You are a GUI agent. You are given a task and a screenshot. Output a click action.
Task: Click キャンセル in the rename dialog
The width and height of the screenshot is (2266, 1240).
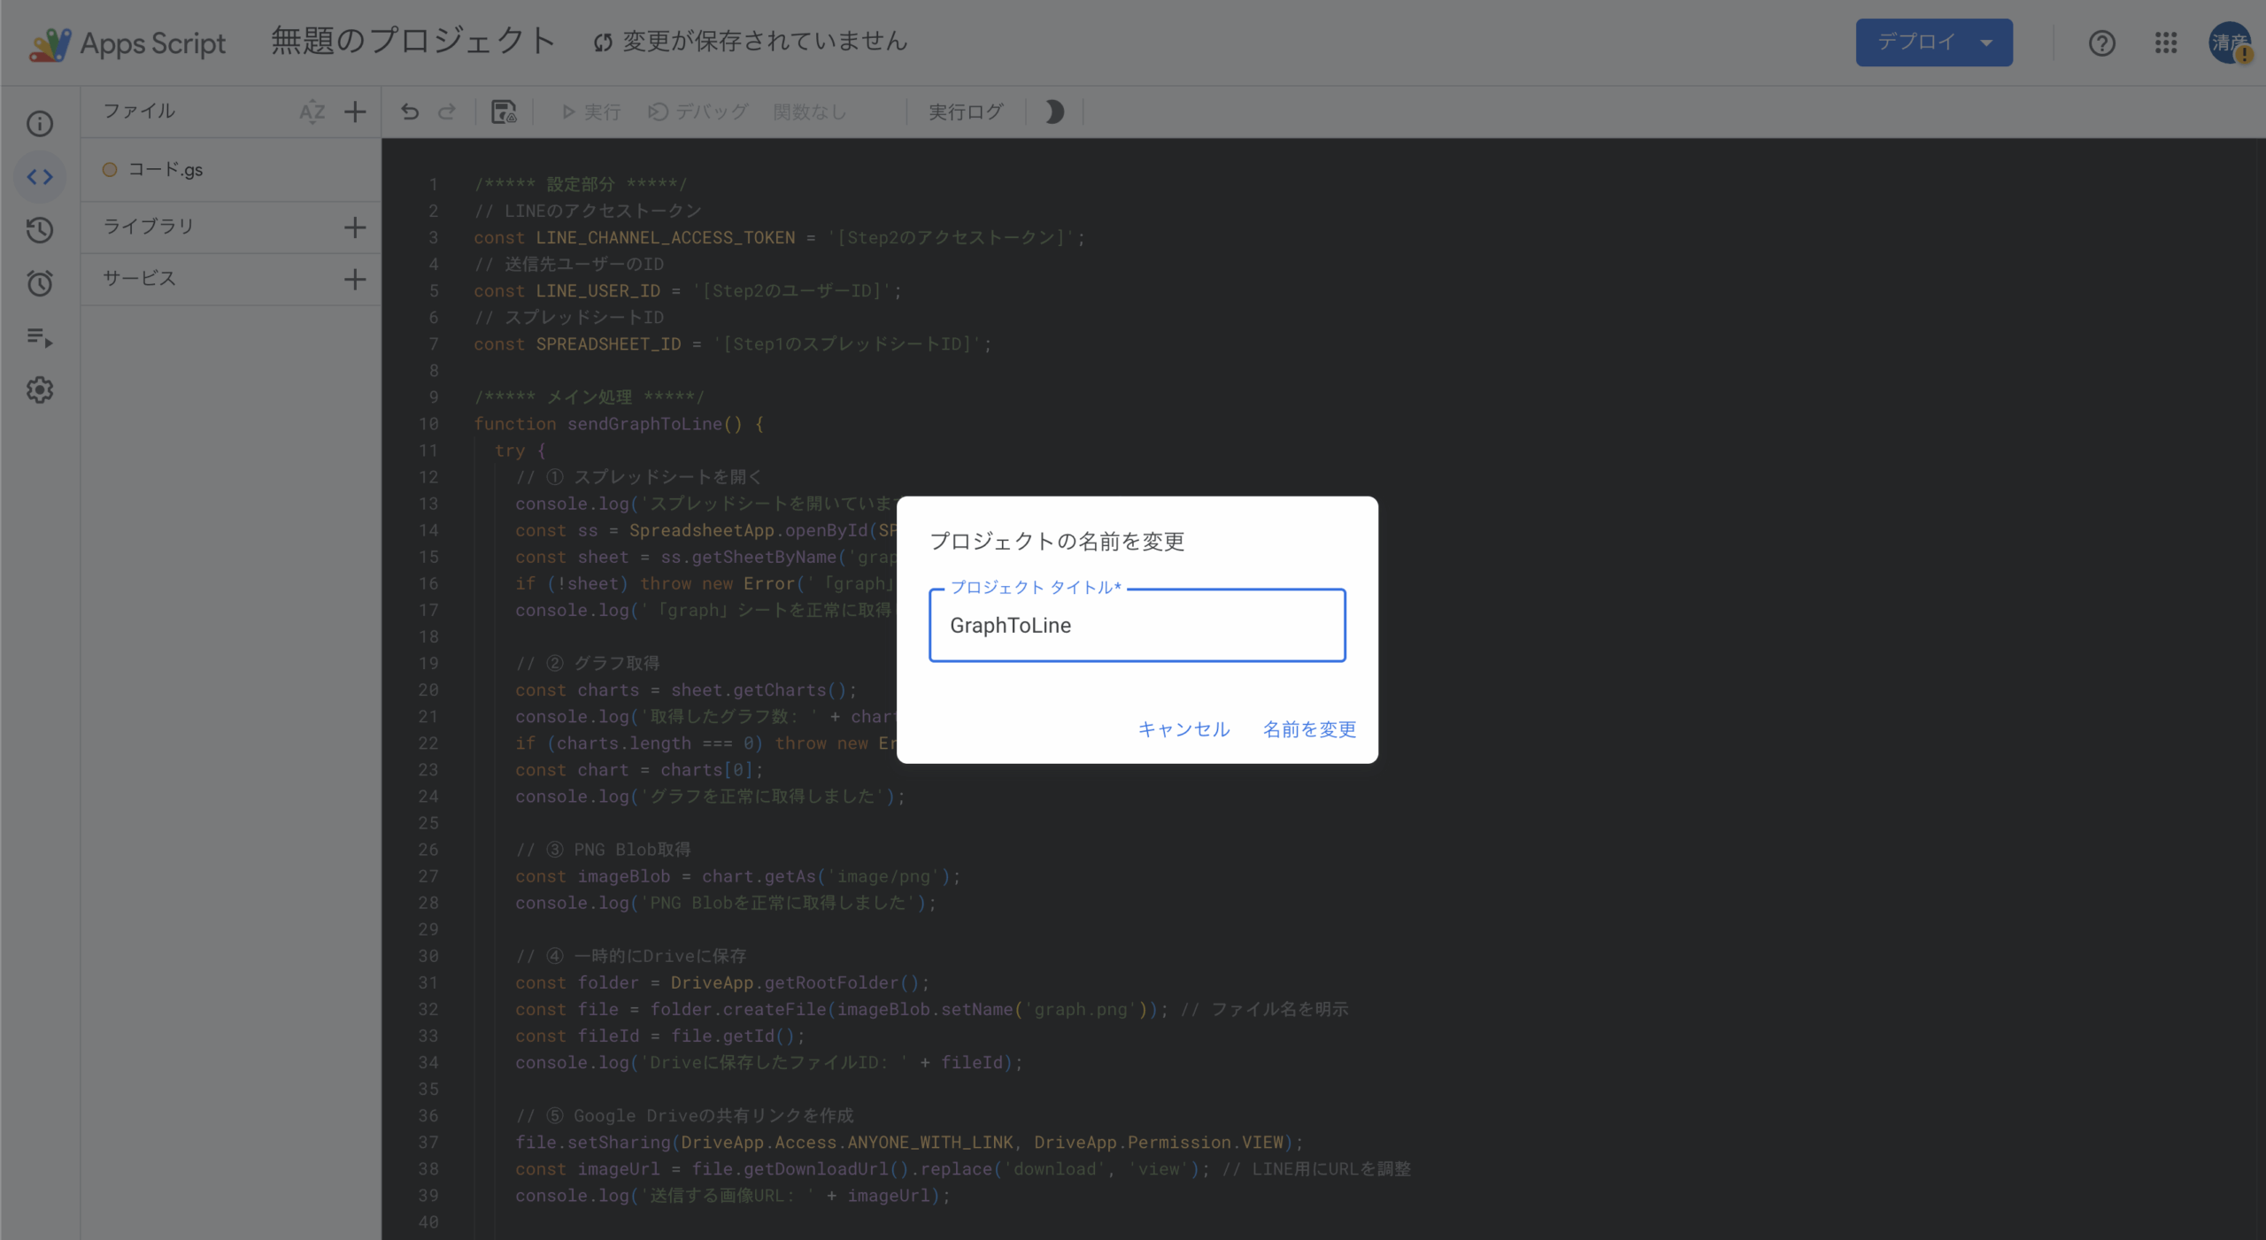[x=1183, y=729]
